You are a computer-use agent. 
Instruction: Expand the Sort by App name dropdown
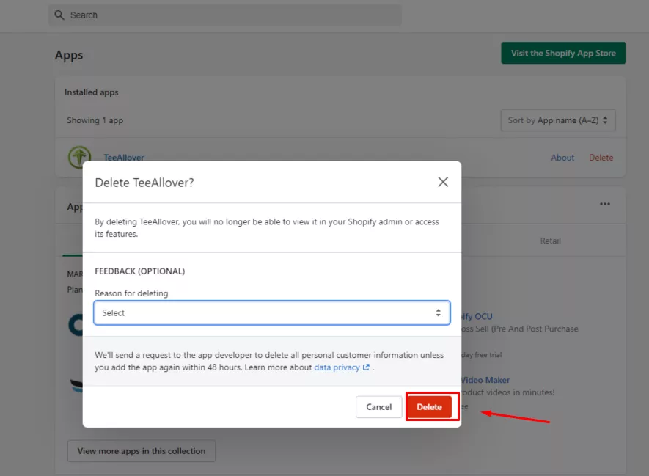click(x=557, y=121)
